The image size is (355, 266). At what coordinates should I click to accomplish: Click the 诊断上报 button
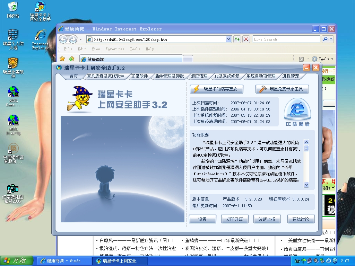267,219
